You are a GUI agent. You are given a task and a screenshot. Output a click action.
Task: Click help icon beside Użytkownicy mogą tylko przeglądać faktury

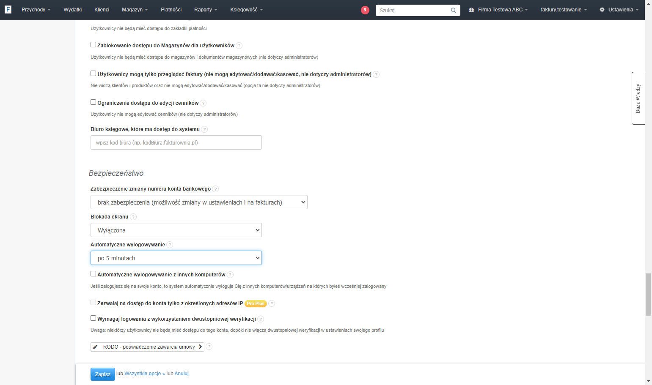click(x=376, y=74)
